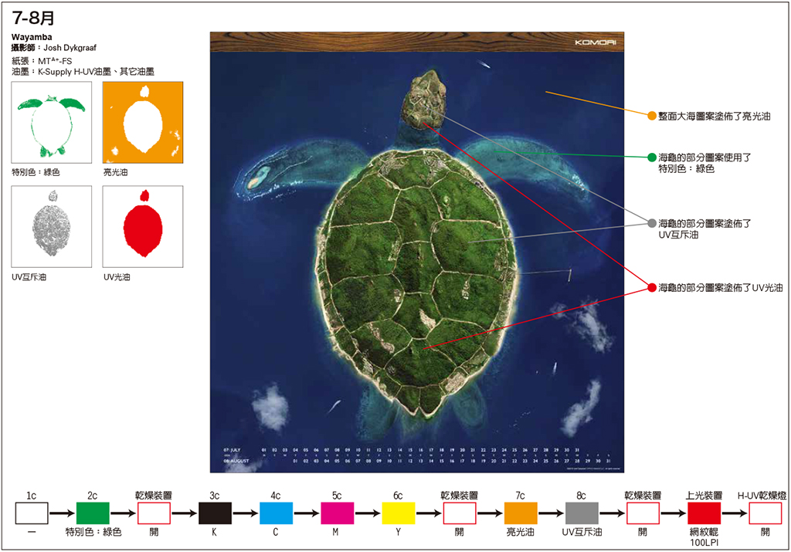Choose the magenta 5c M swatch

(x=337, y=511)
